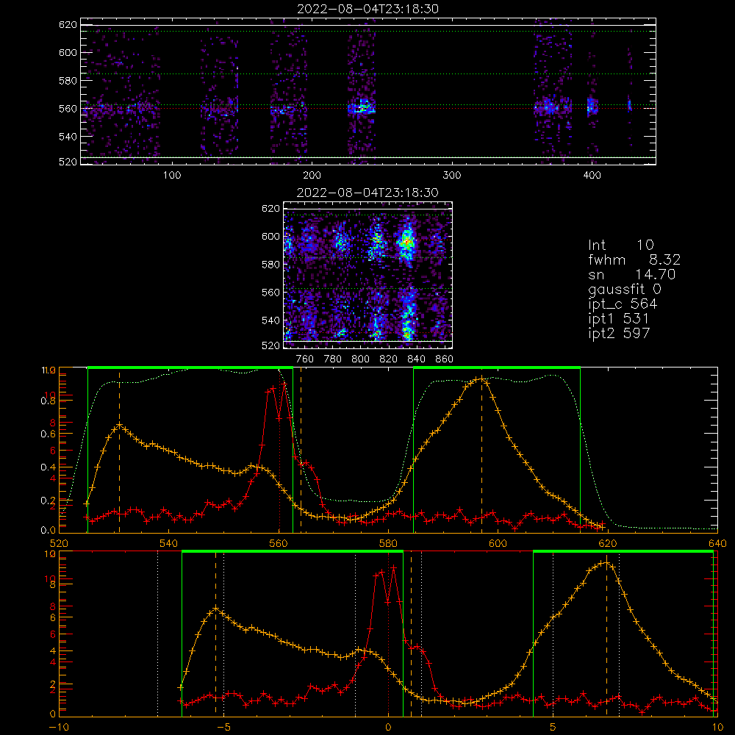Image resolution: width=735 pixels, height=735 pixels.
Task: Click the orange '0.6' y-axis label
Action: pyautogui.click(x=49, y=434)
